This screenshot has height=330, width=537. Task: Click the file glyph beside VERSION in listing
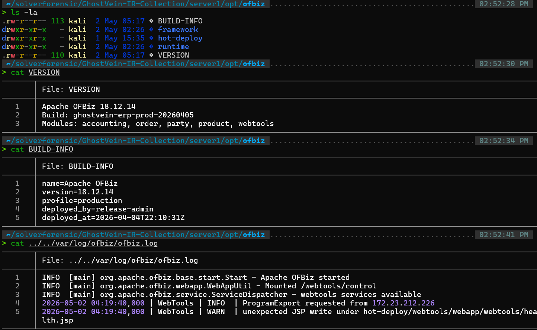(151, 55)
